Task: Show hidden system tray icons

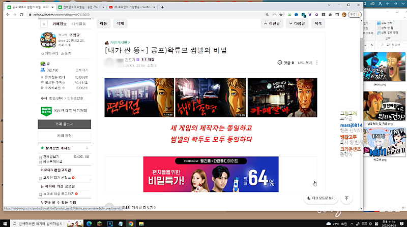Action: point(352,223)
